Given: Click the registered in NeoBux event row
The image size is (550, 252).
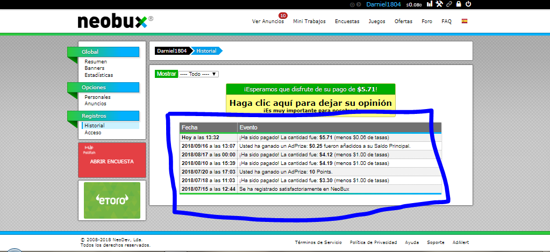Looking at the screenshot, I should (x=340, y=189).
